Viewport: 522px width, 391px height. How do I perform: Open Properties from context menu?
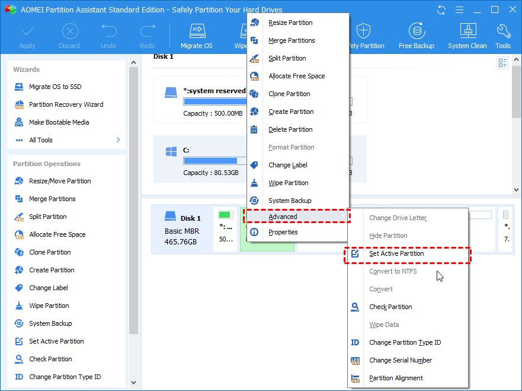click(x=297, y=232)
